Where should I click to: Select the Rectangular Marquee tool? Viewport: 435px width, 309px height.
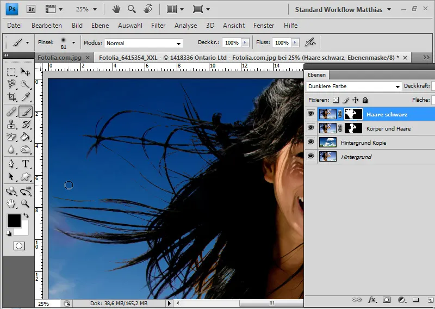tap(11, 72)
